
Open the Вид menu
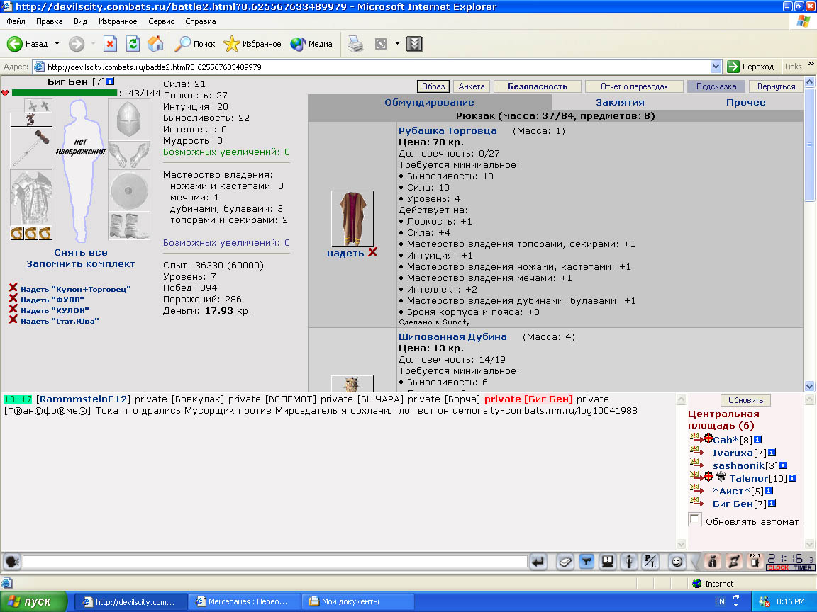(x=80, y=21)
